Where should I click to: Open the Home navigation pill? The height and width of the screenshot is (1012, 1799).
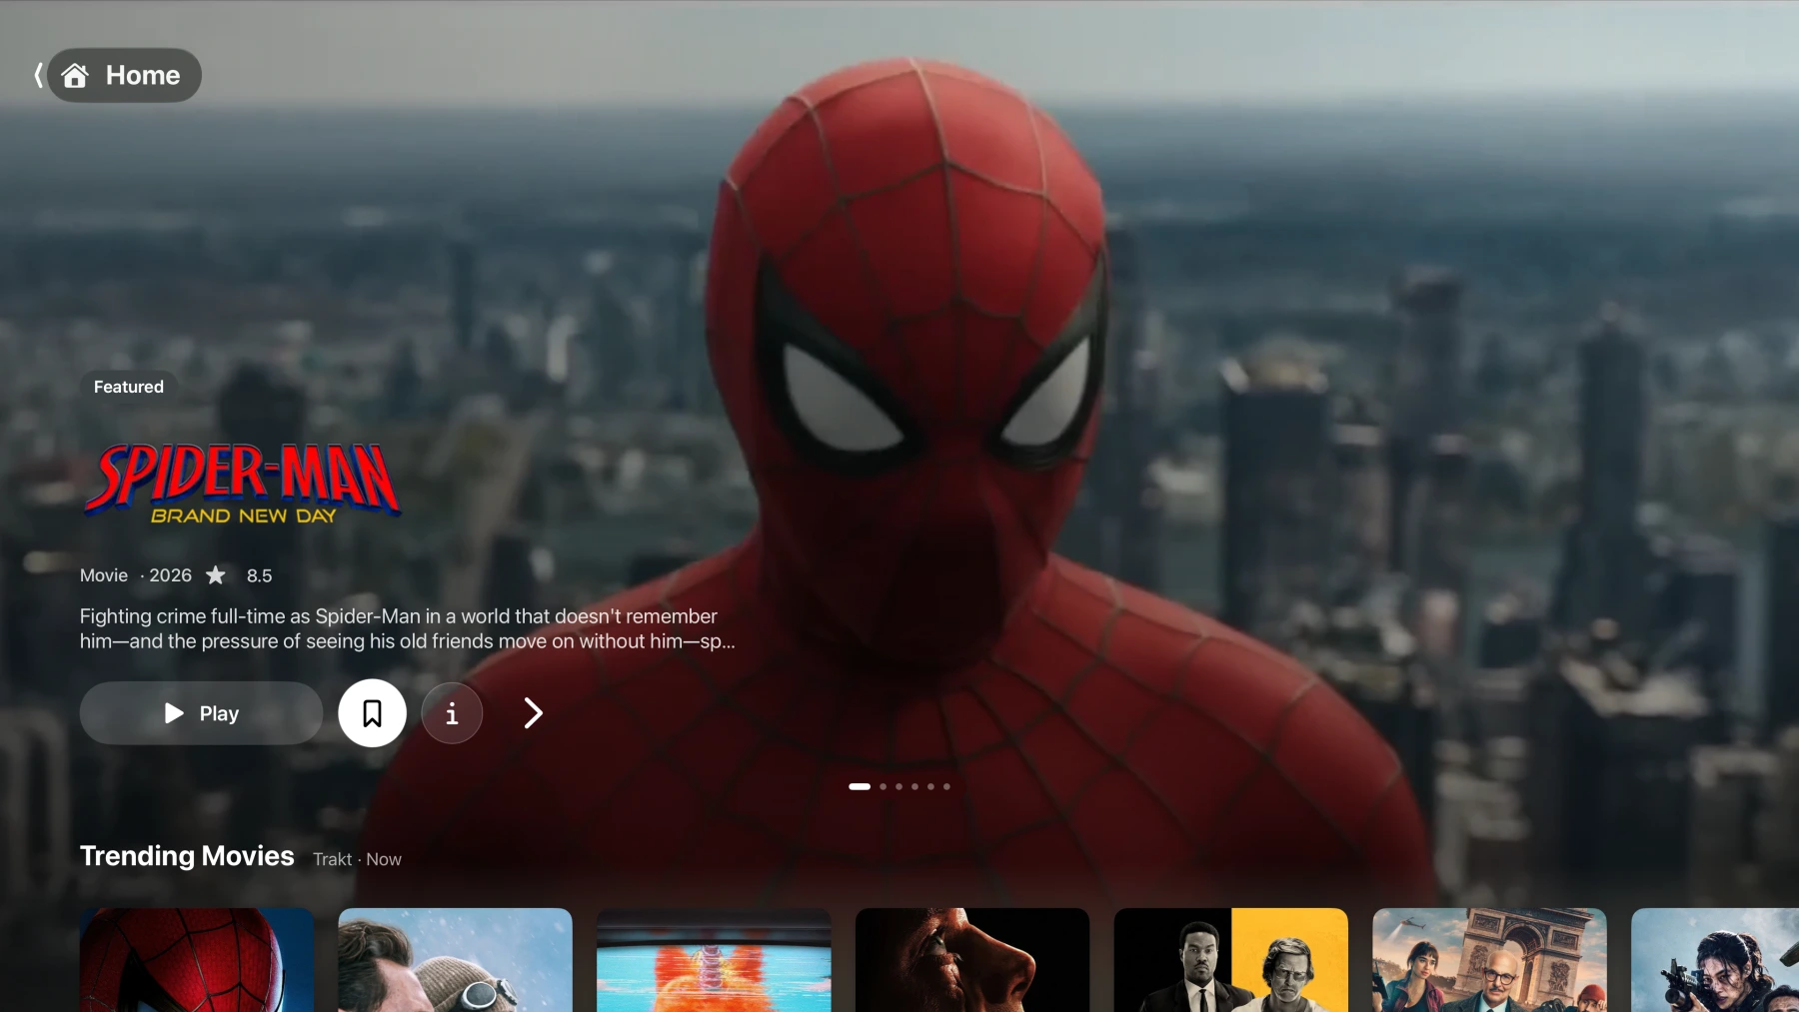(124, 75)
